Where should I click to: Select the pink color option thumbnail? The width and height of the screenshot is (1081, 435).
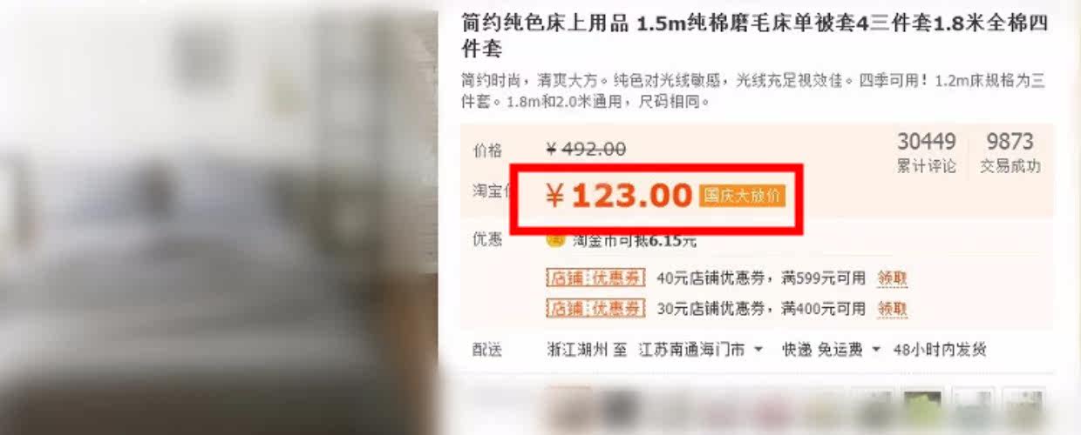(772, 411)
